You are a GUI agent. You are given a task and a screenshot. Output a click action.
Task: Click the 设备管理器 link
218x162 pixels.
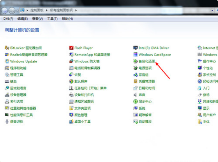pos(18,95)
